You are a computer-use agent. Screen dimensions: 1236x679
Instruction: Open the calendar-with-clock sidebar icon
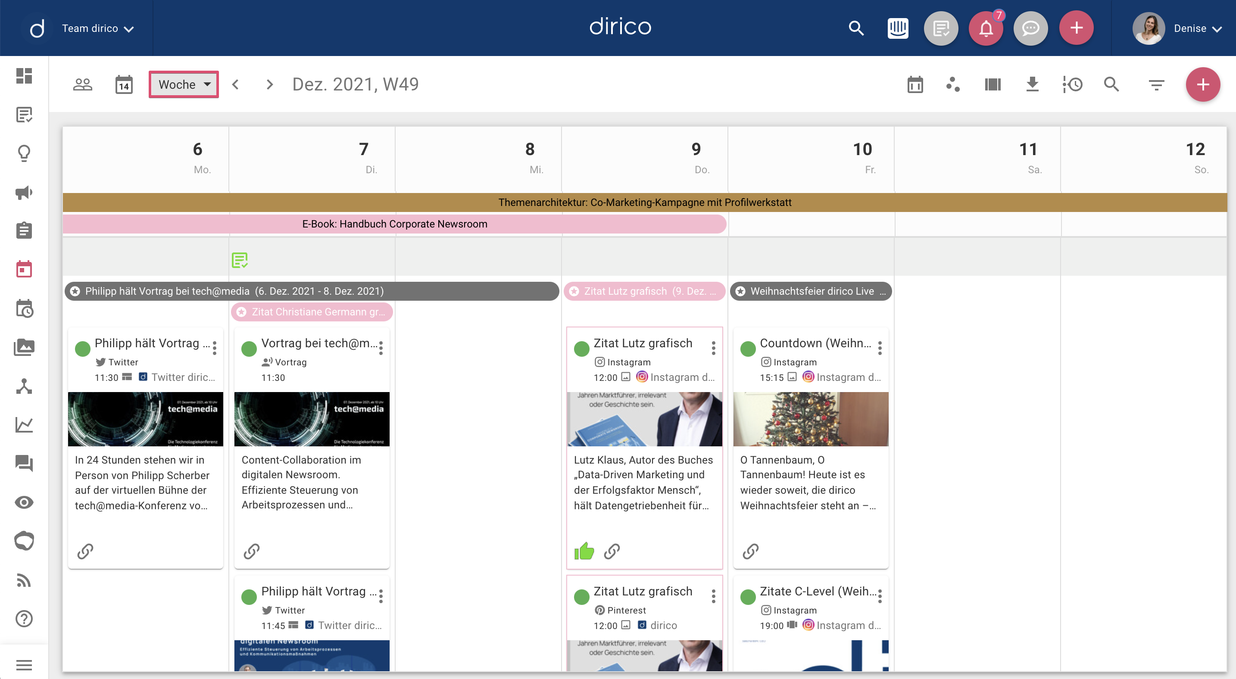point(24,308)
